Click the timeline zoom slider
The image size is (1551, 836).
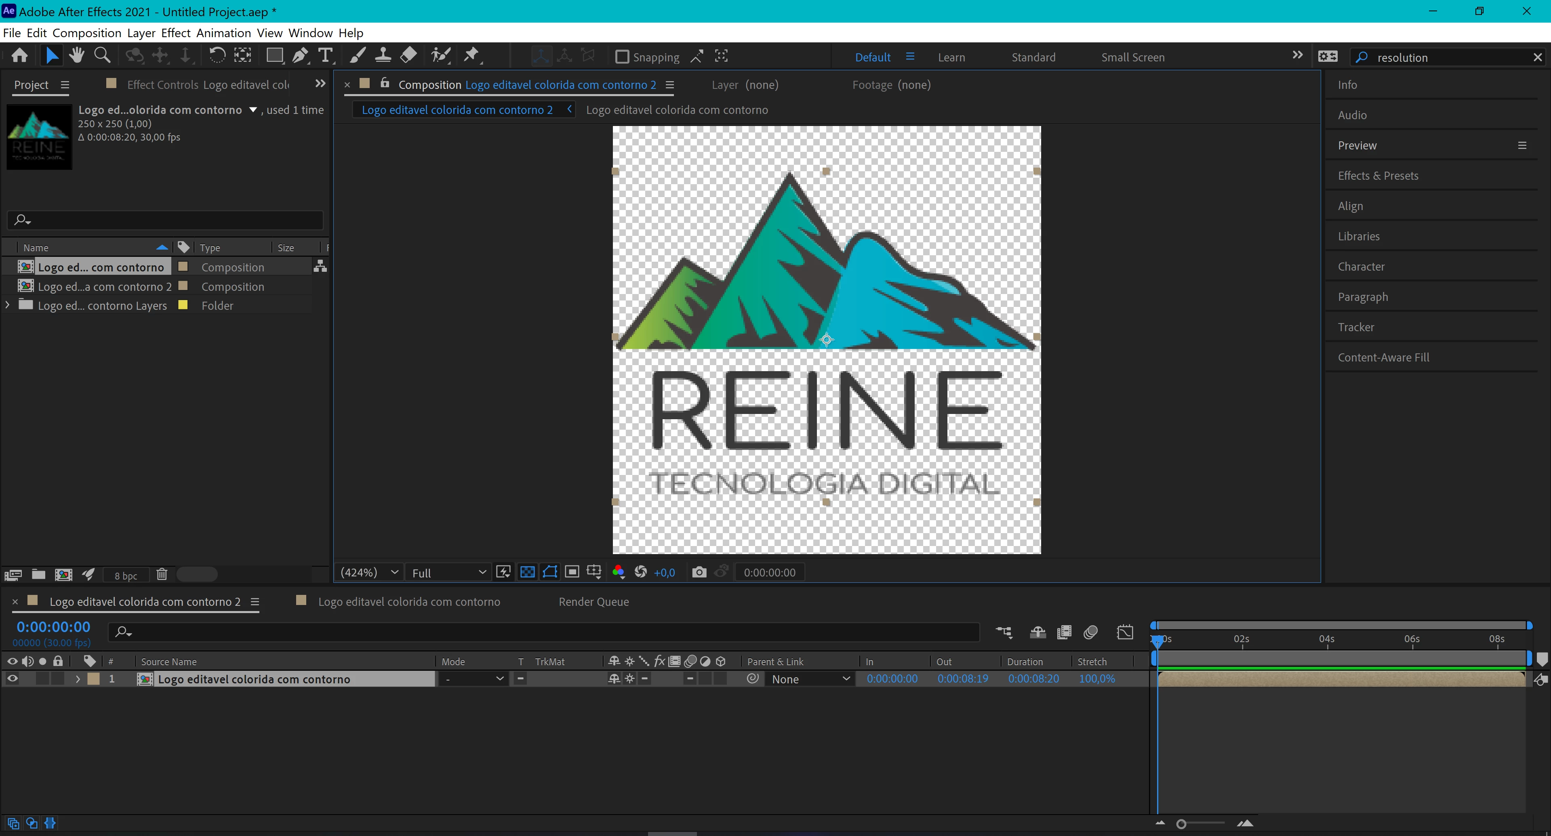[x=1181, y=824]
